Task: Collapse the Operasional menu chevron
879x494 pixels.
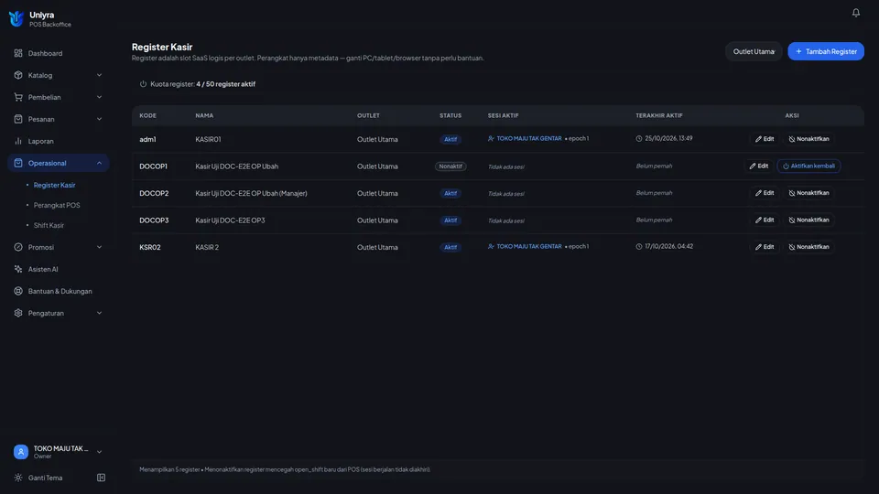Action: 99,163
